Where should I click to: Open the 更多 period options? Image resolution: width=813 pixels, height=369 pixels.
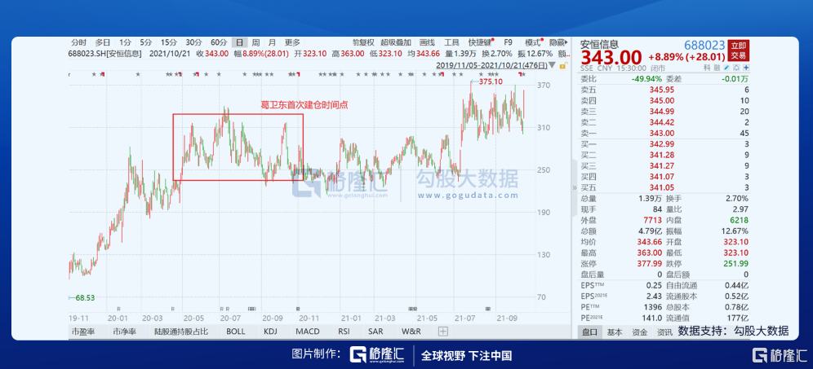tap(292, 42)
